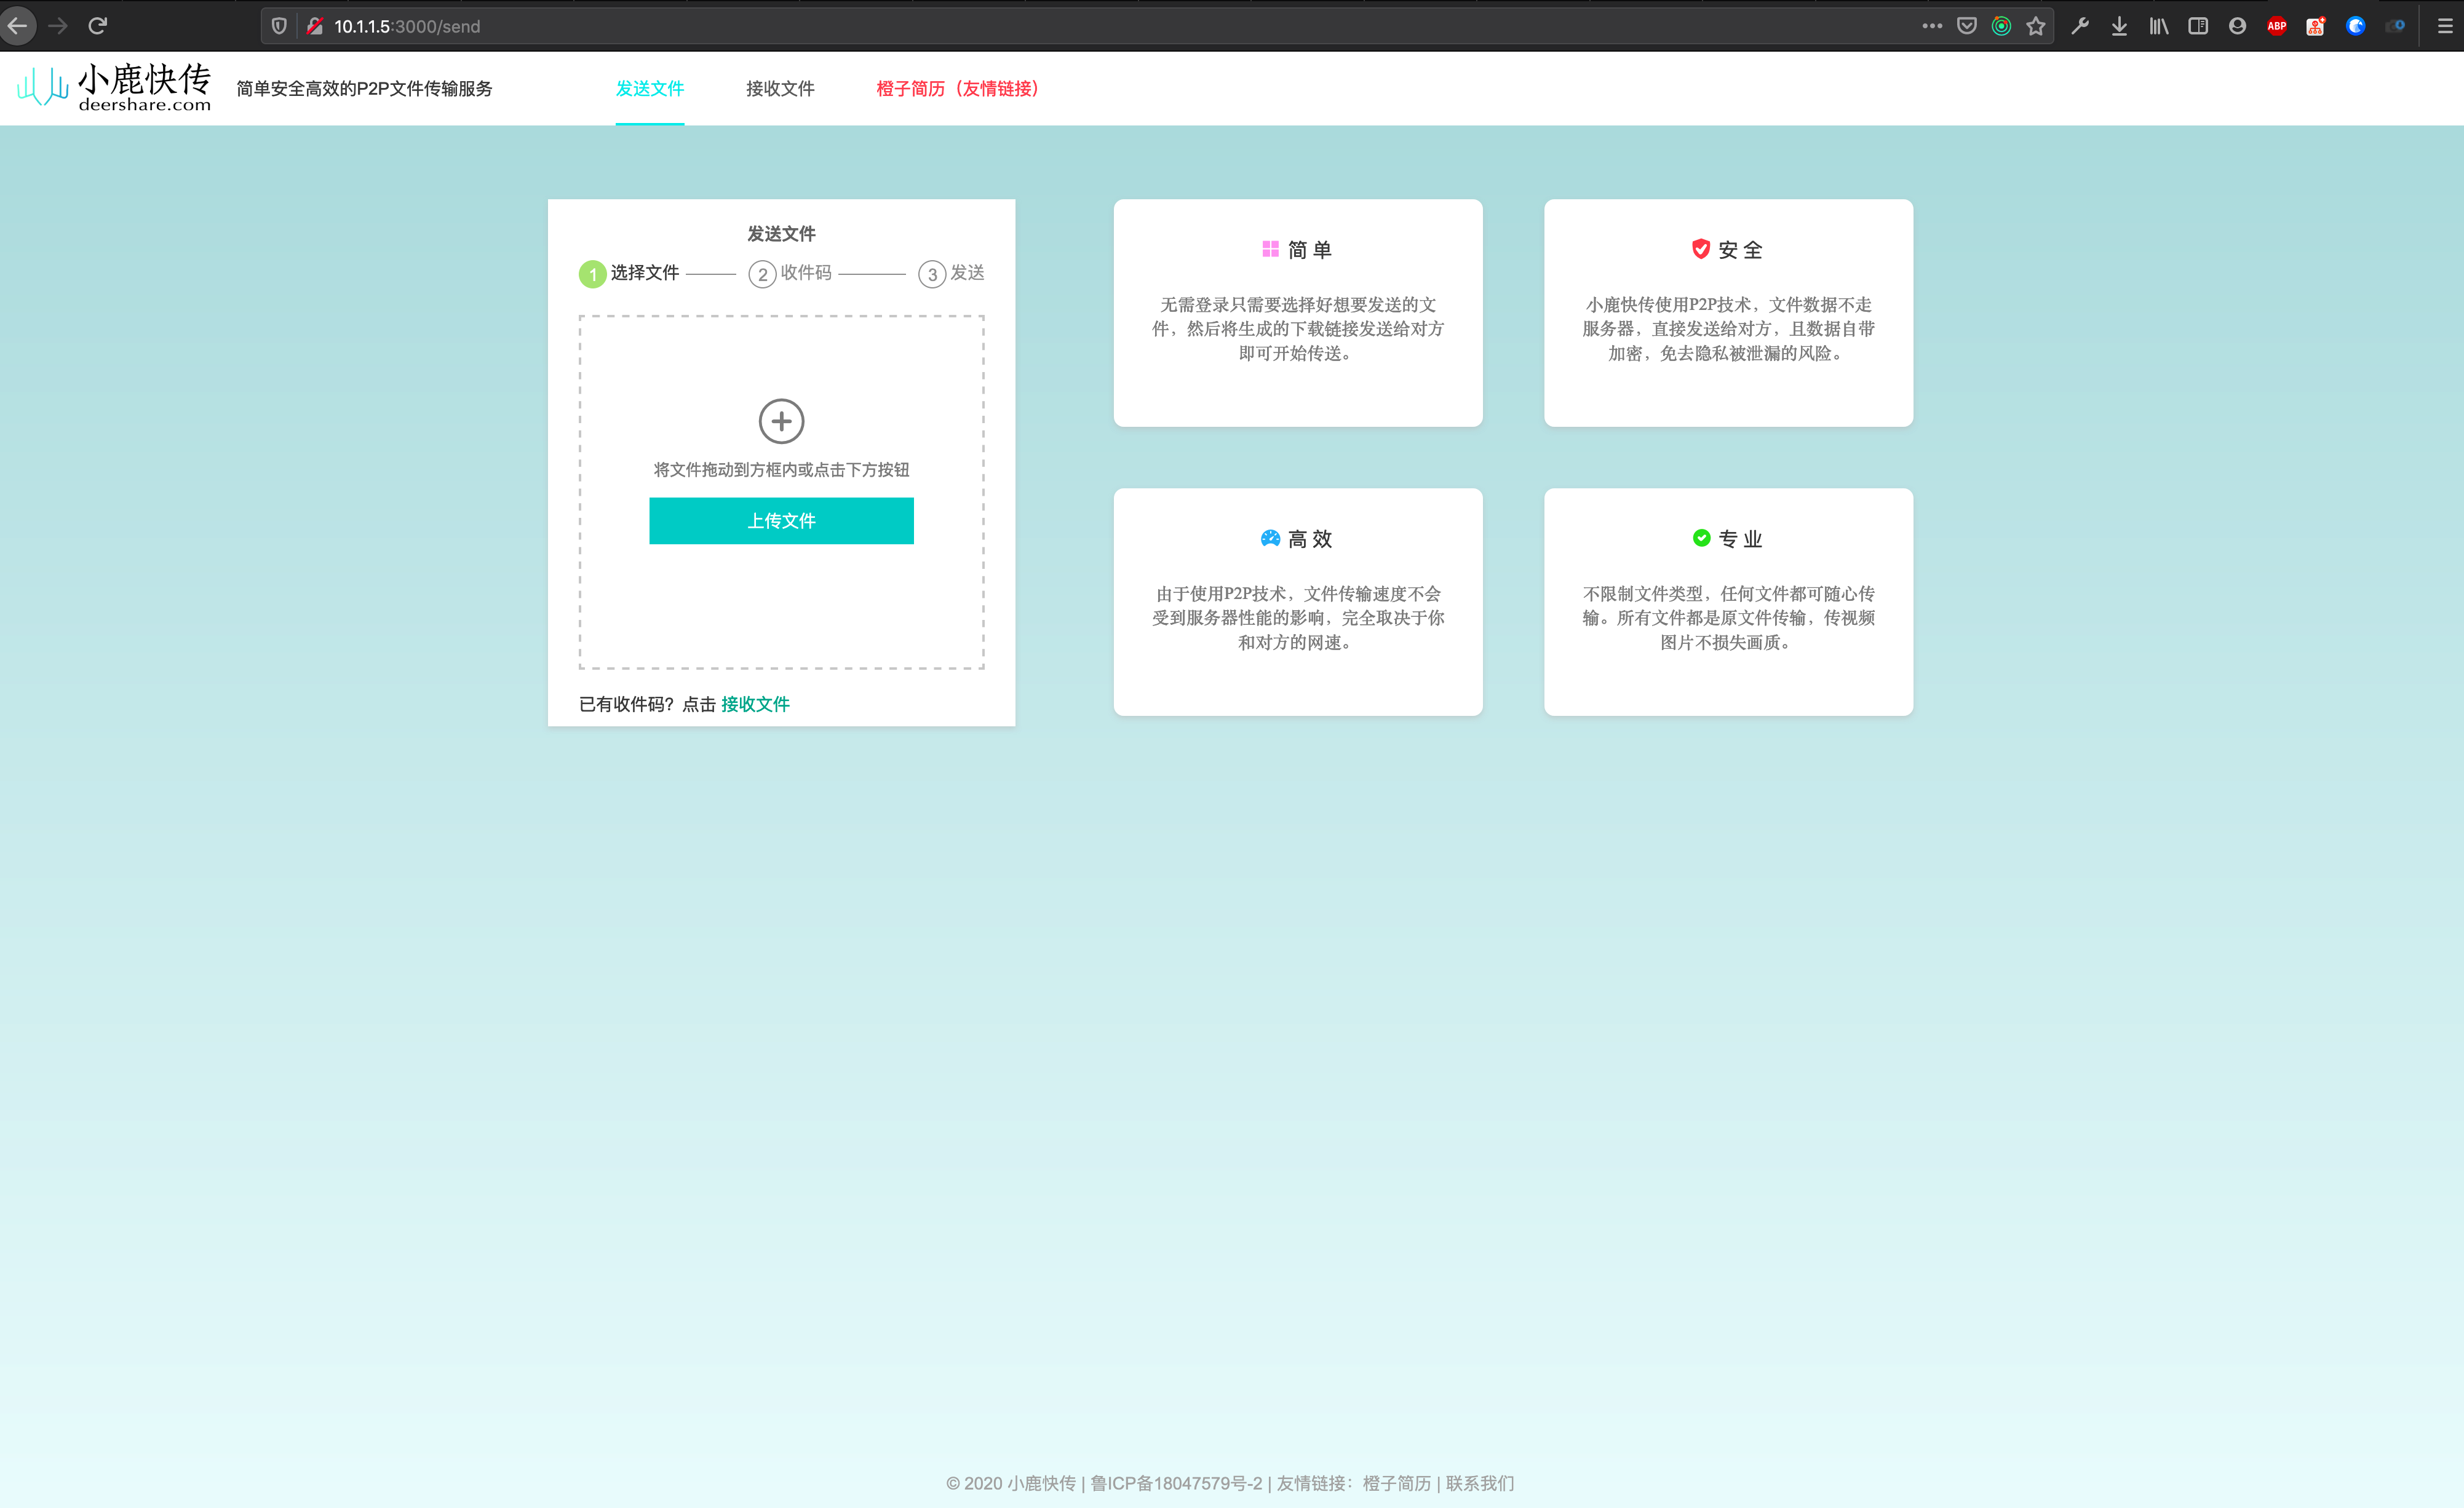Open Firefox account avatar icon
Image resolution: width=2464 pixels, height=1508 pixels.
pos(2237,26)
